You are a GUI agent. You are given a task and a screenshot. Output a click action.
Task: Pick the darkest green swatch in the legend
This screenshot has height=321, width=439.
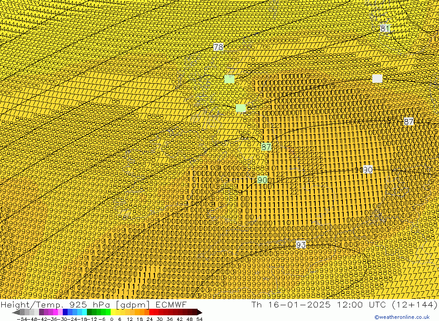89,312
